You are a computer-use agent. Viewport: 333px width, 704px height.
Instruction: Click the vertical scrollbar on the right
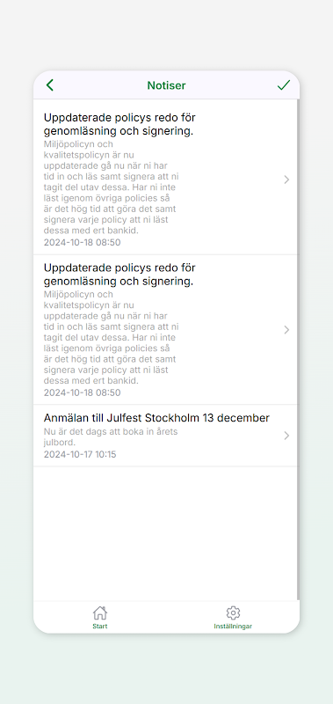point(299,349)
